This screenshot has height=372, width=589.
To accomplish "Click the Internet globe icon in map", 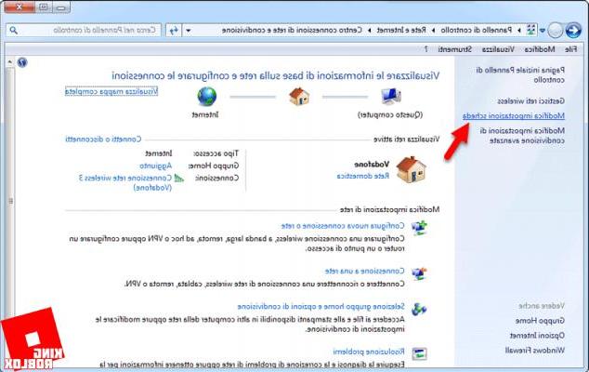I will pos(206,97).
